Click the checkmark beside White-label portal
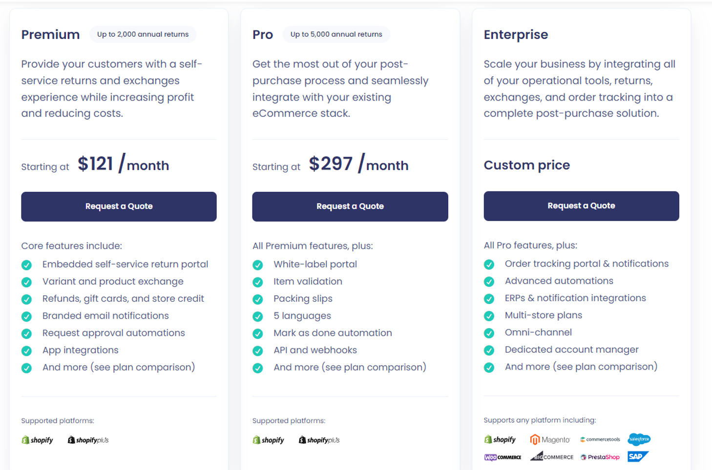This screenshot has height=470, width=712. point(257,265)
